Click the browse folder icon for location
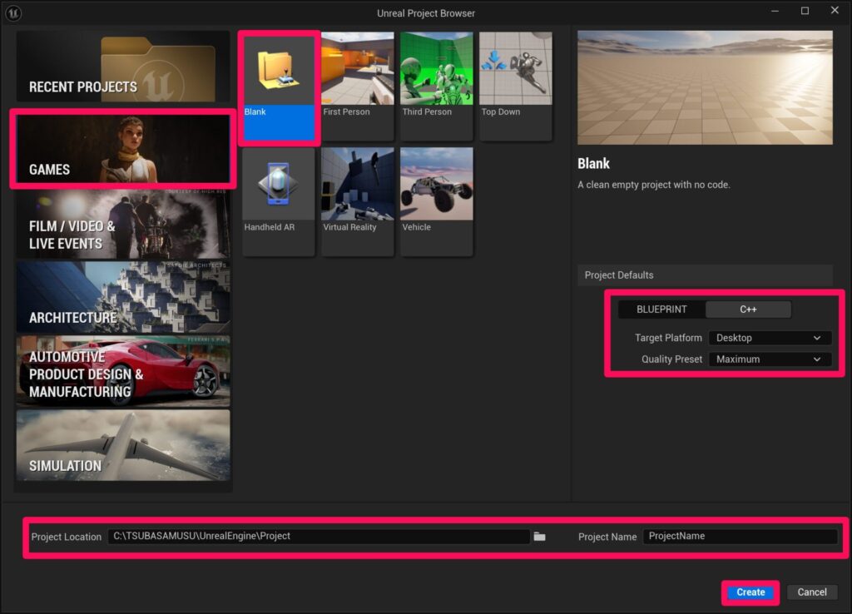Image resolution: width=852 pixels, height=614 pixels. pyautogui.click(x=539, y=537)
